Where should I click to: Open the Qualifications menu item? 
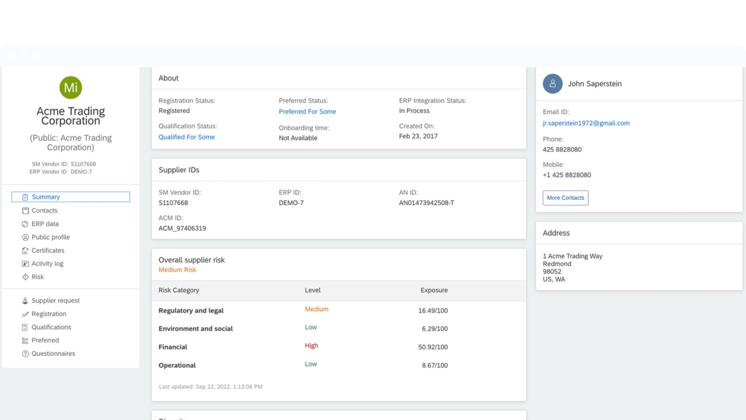click(51, 327)
